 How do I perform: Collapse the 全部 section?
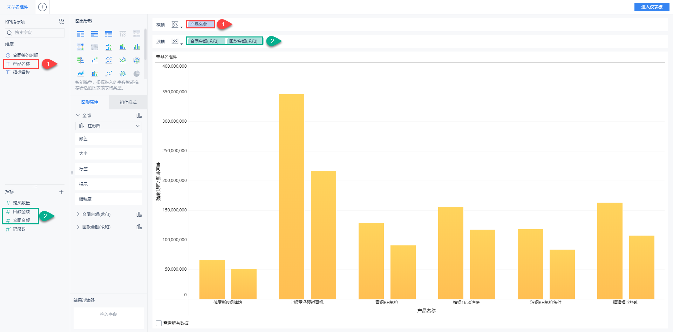78,115
